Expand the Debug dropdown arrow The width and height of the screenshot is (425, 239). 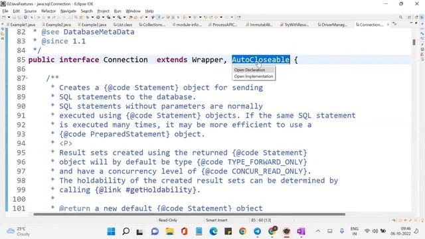pyautogui.click(x=92, y=17)
